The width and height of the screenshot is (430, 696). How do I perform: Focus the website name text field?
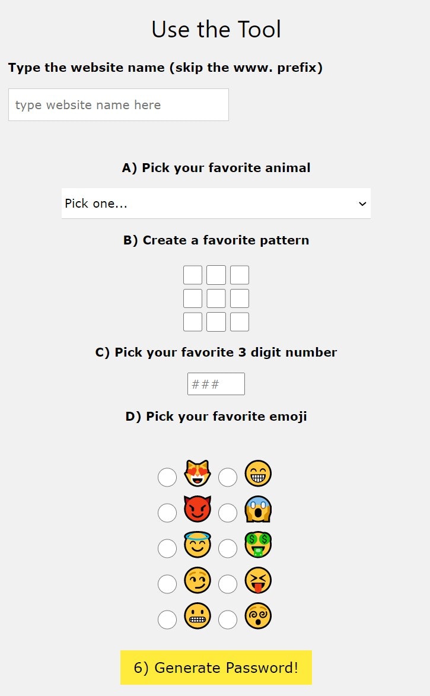coord(119,105)
